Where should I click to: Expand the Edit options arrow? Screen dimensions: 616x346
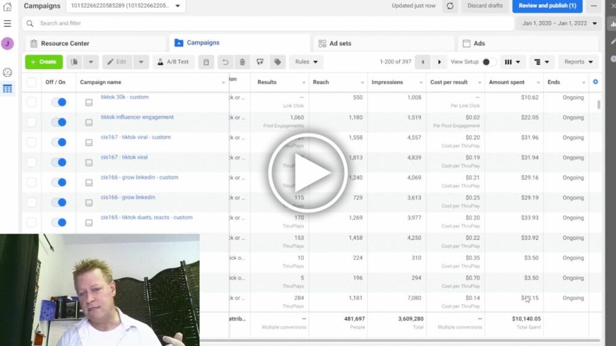(141, 62)
